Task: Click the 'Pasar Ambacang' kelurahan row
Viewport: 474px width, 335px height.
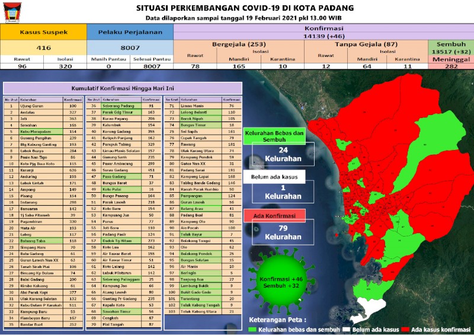Action: point(124,164)
